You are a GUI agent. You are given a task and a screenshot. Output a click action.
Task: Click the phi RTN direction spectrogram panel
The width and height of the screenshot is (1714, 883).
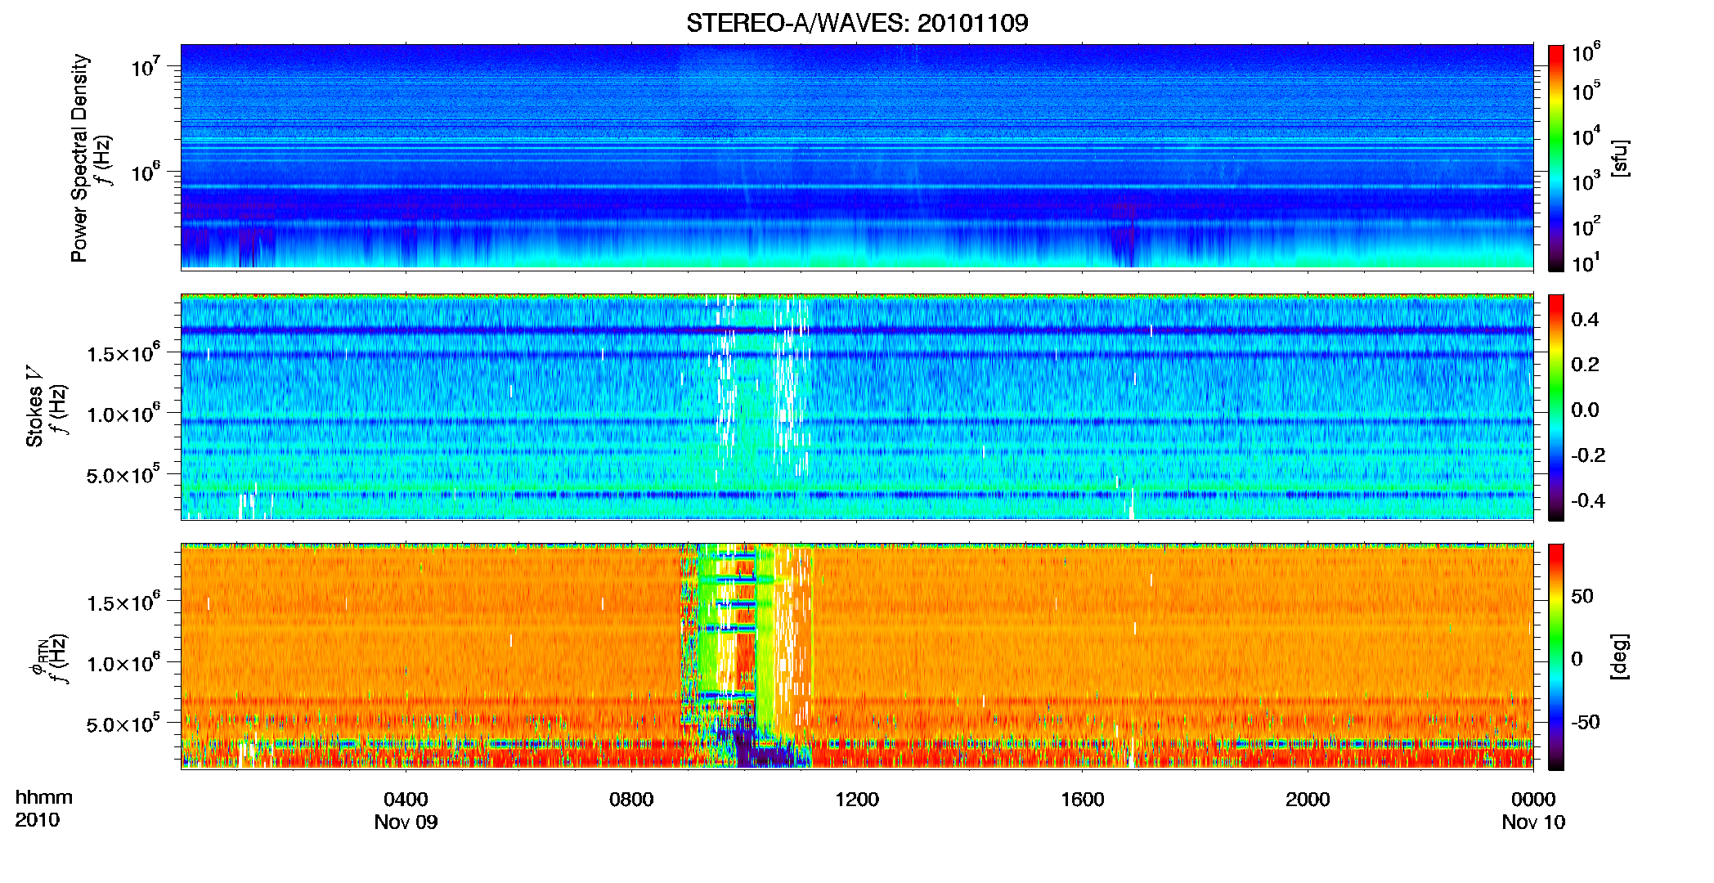pos(857,657)
